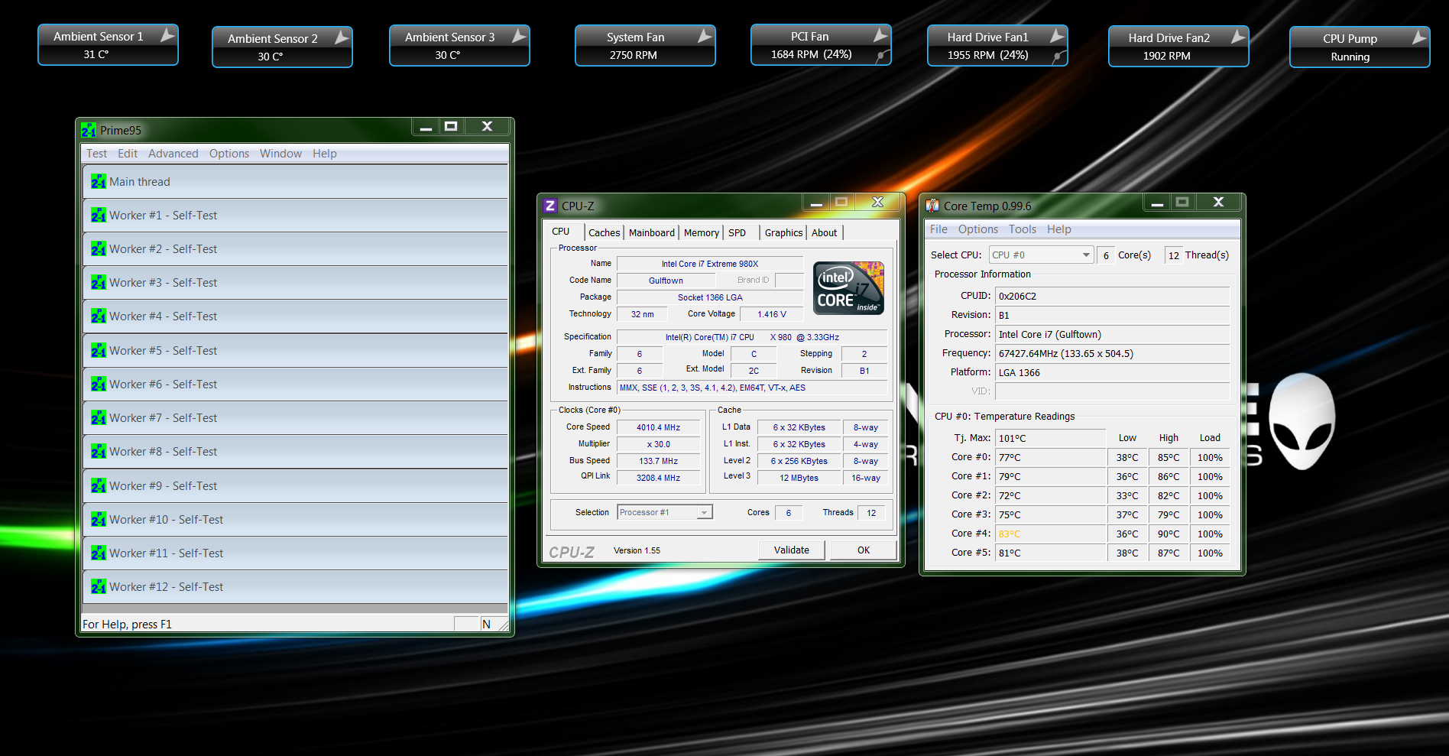Click the Intel Core i7 logo in CPU-Z
The image size is (1449, 756).
[x=848, y=288]
